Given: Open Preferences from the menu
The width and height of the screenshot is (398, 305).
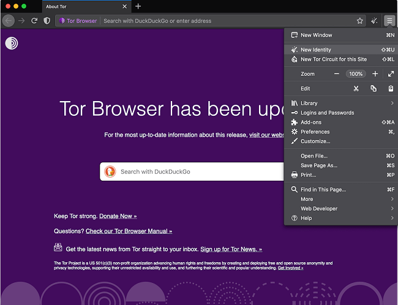Looking at the screenshot, I should 341,132.
